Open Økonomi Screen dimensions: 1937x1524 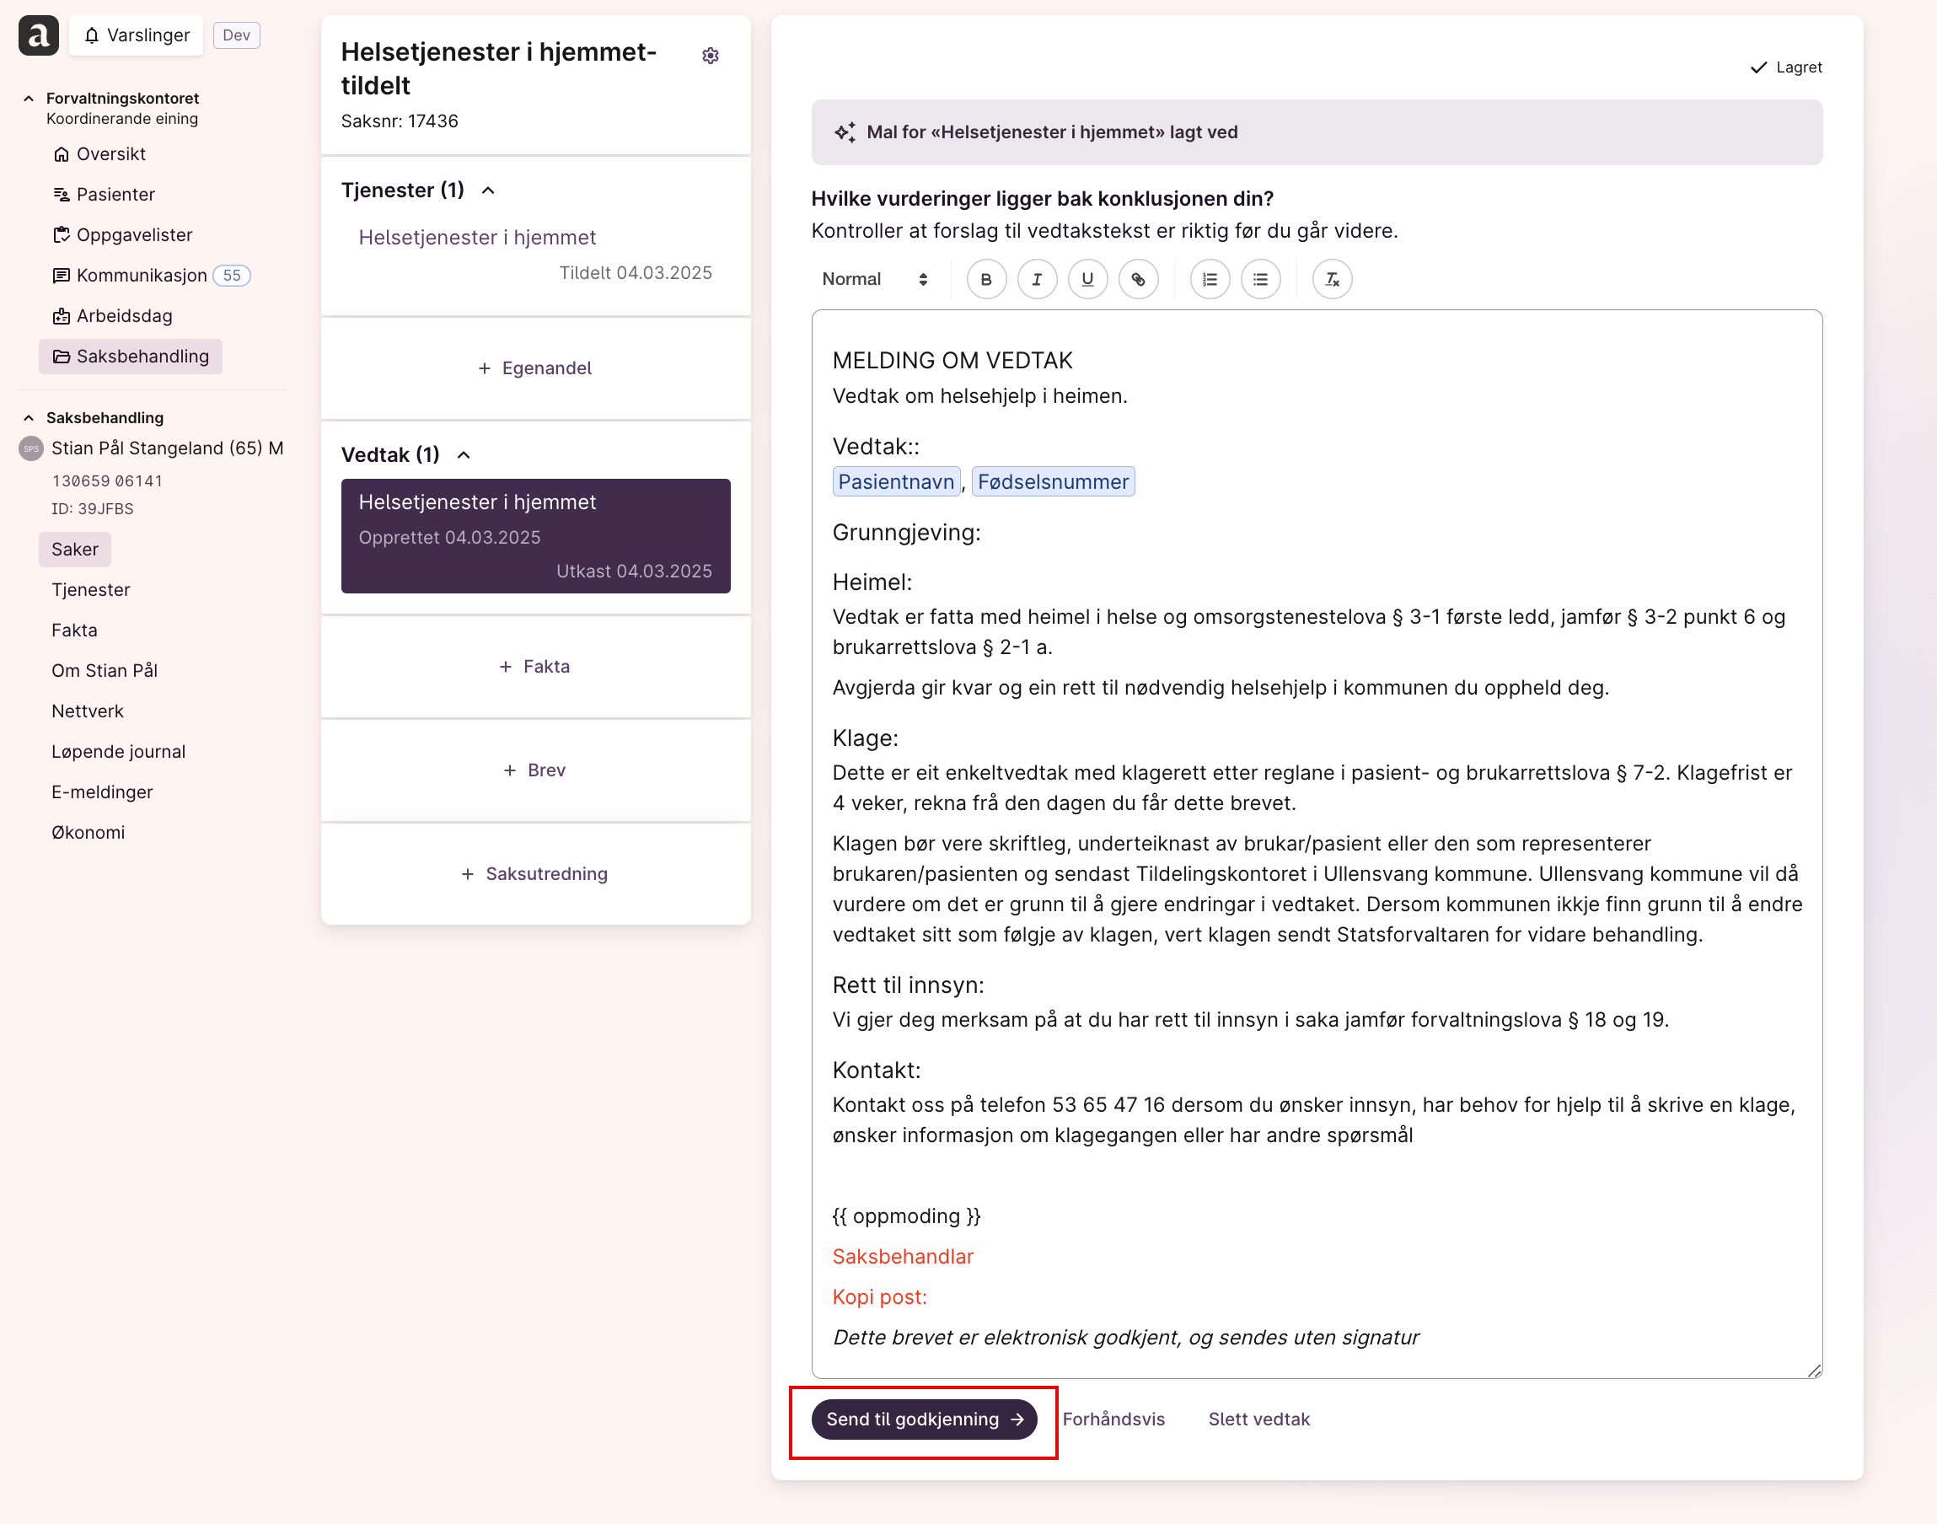(89, 833)
